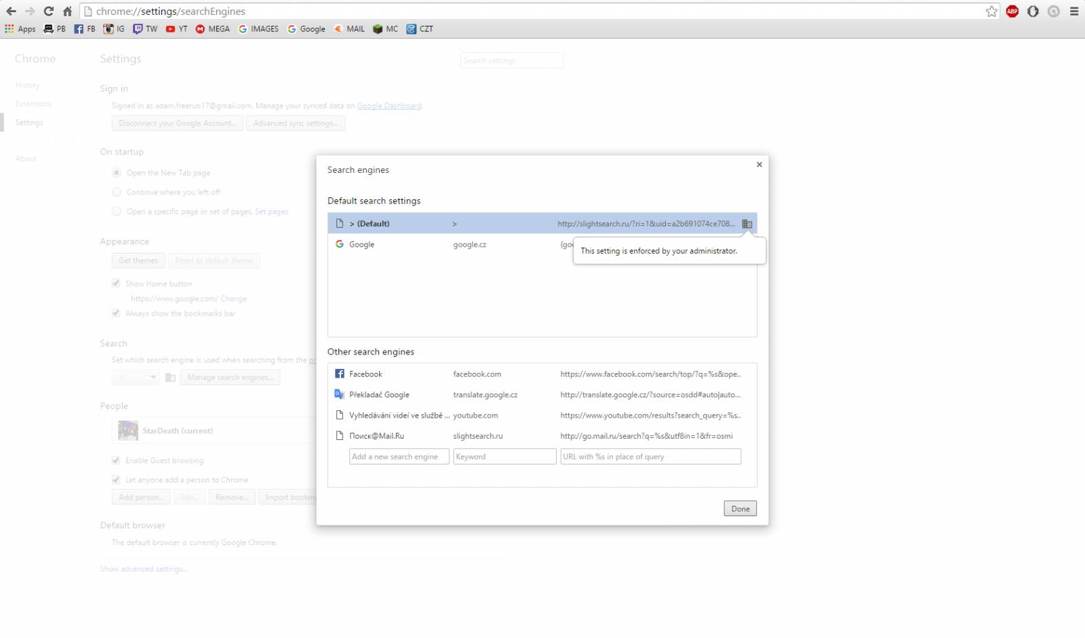Viewport: 1085px width, 638px height.
Task: Select the Google google.cz search engine row
Action: point(542,244)
